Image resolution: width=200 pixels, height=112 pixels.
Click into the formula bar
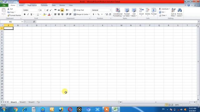117,22
